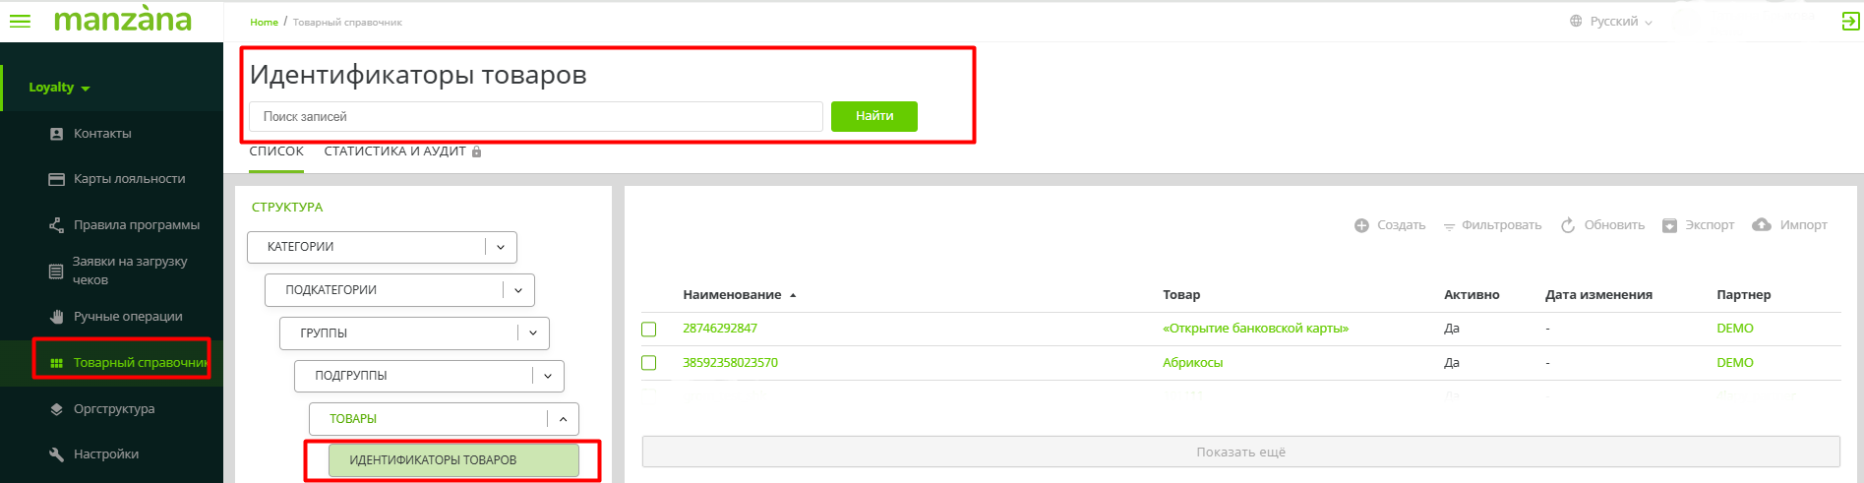
Task: Click the Обновить refresh icon
Action: tap(1568, 225)
